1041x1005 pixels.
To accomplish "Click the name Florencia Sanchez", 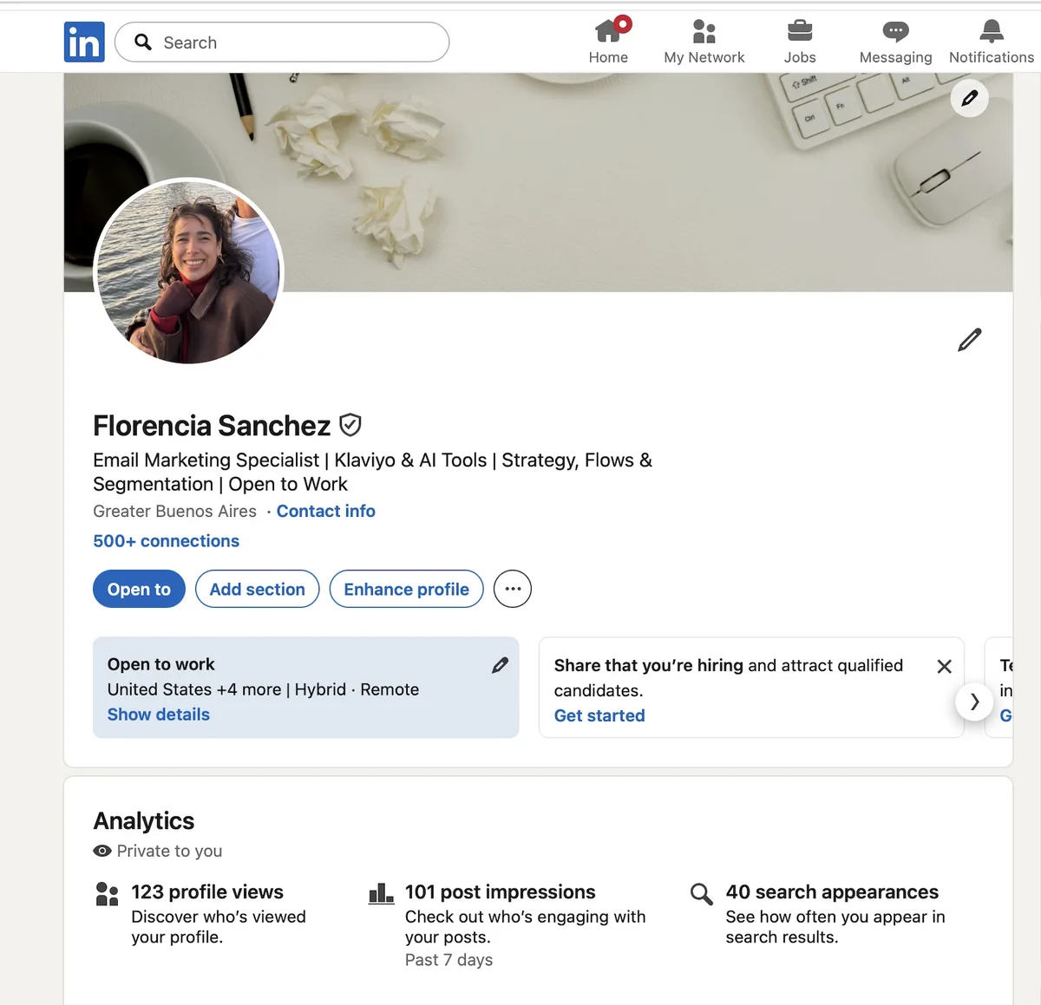I will click(x=212, y=426).
